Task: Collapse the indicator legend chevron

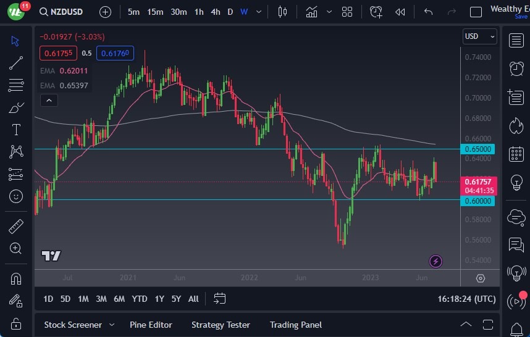Action: click(x=49, y=101)
